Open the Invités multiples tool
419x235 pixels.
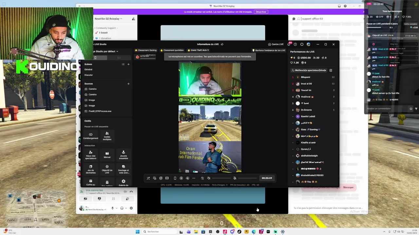point(107,136)
